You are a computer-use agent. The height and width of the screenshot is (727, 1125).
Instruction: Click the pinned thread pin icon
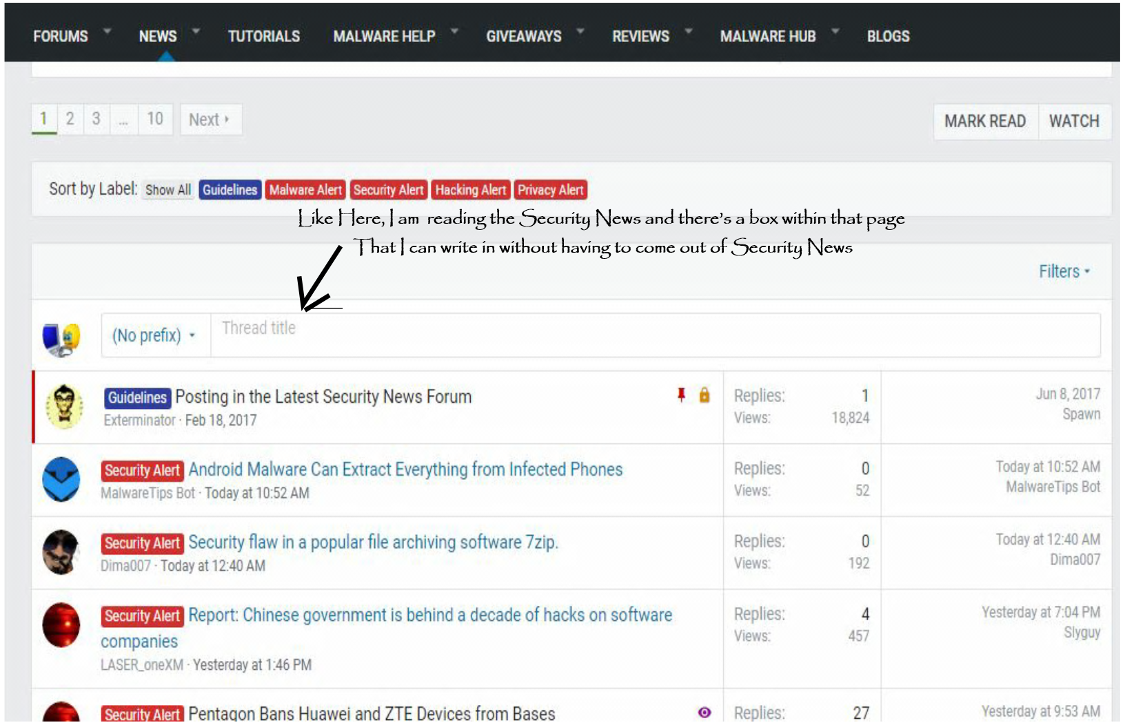(x=681, y=394)
